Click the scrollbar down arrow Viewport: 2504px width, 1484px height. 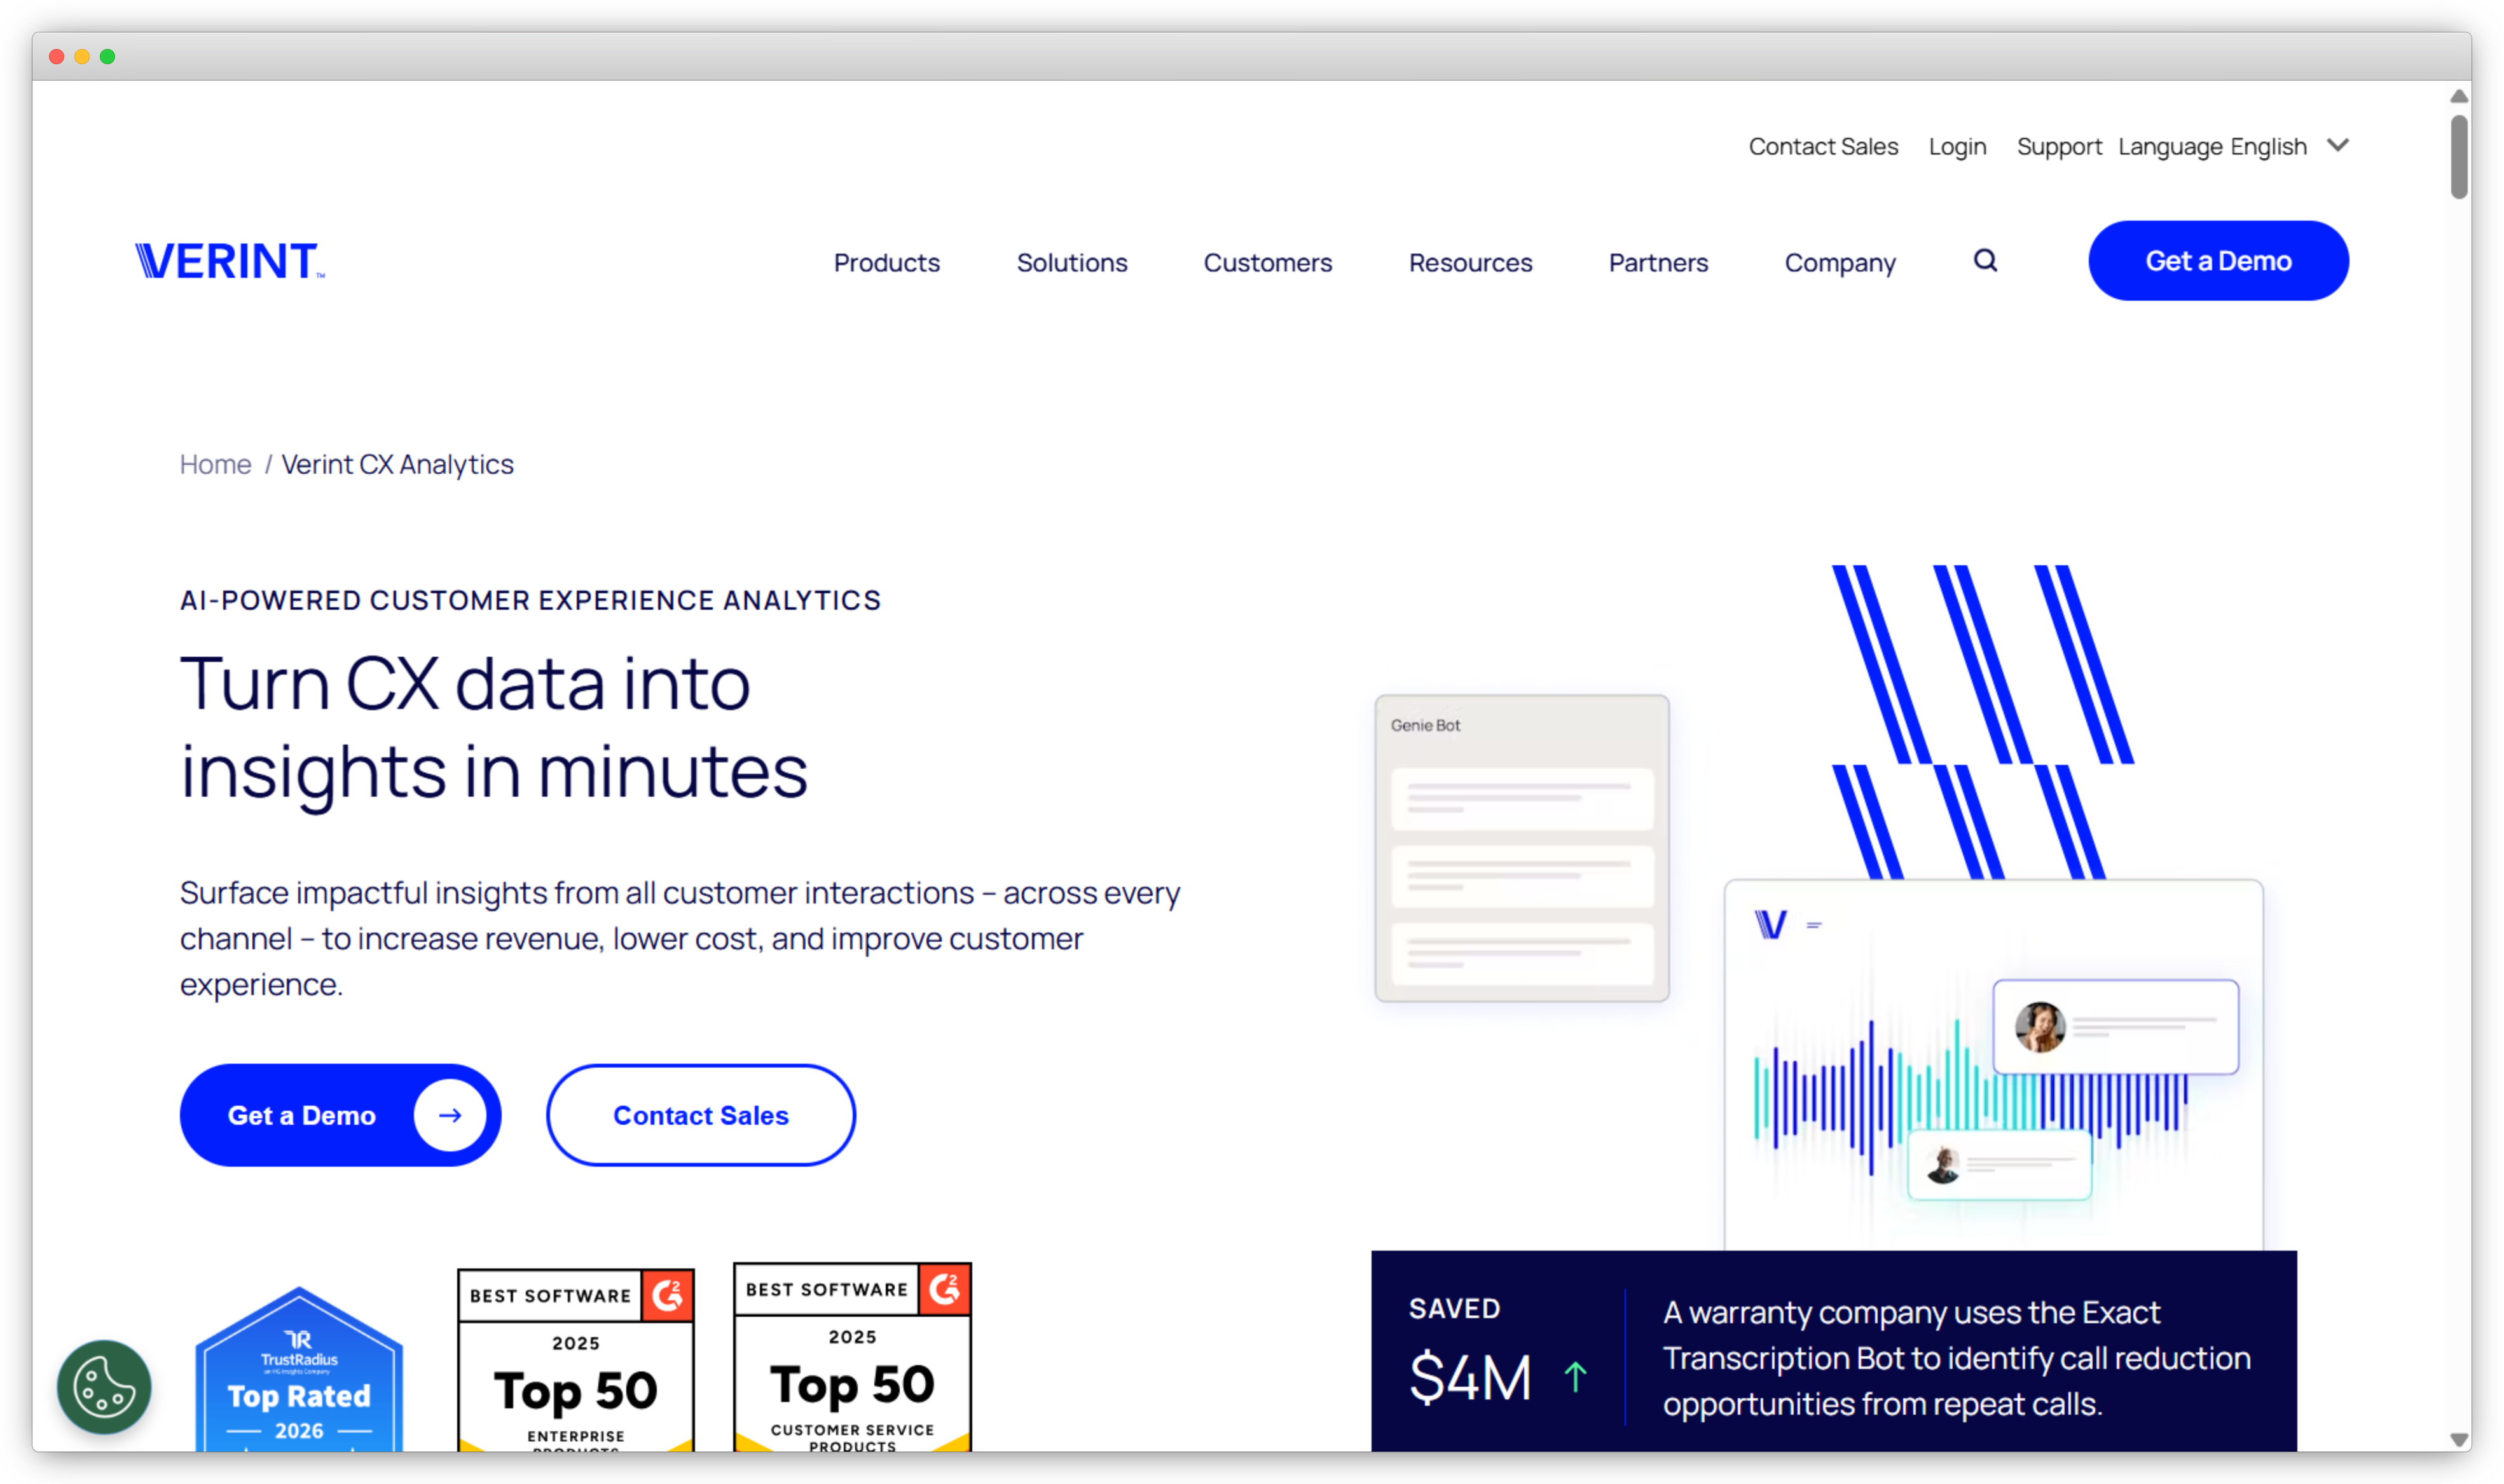pyautogui.click(x=2458, y=1440)
